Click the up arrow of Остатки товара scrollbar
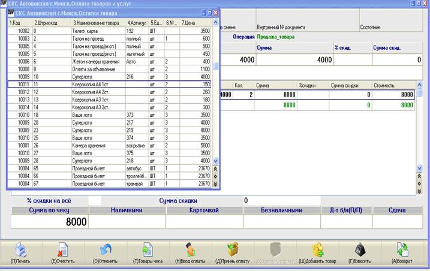 point(215,22)
